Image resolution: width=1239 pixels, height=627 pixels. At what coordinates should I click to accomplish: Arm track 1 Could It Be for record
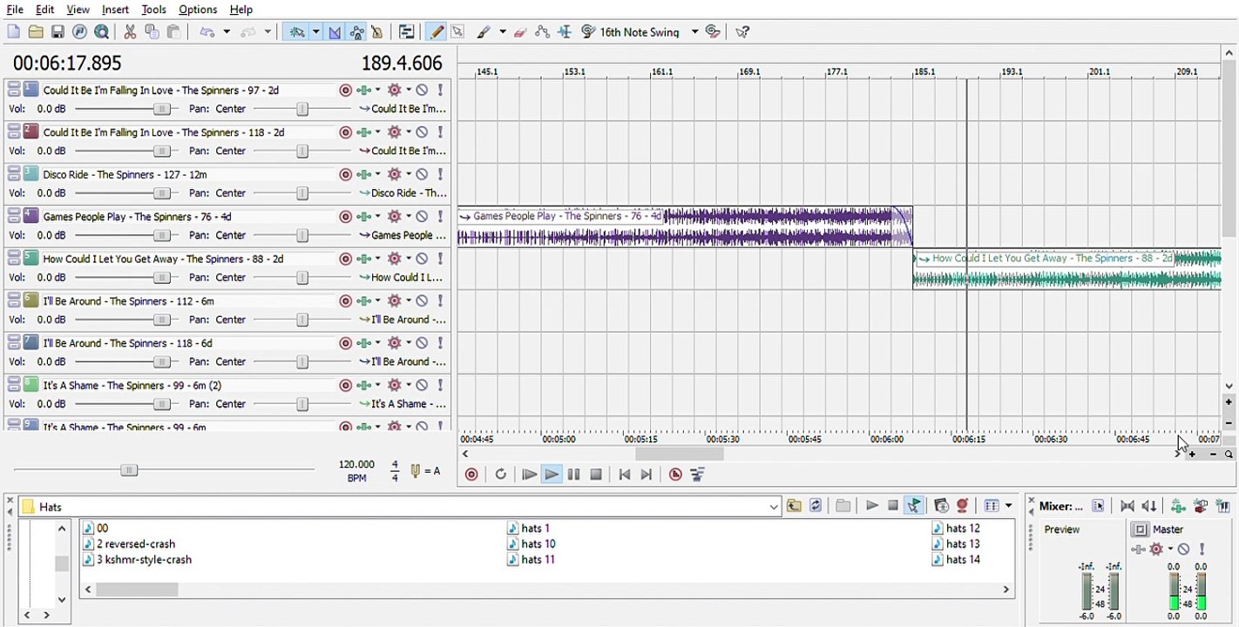[x=346, y=90]
